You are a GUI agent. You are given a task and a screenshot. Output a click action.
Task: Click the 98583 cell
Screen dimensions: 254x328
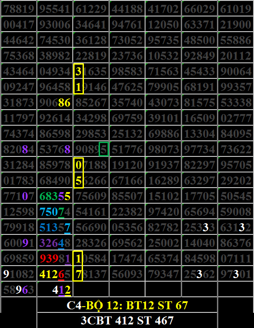[127, 71]
